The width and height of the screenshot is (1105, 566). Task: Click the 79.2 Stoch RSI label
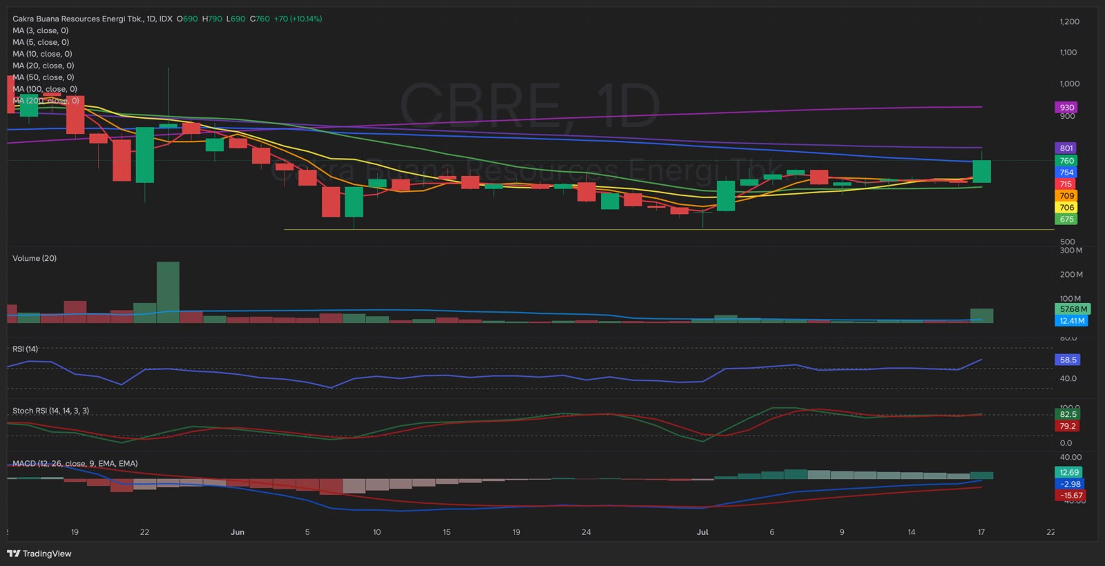click(1068, 427)
